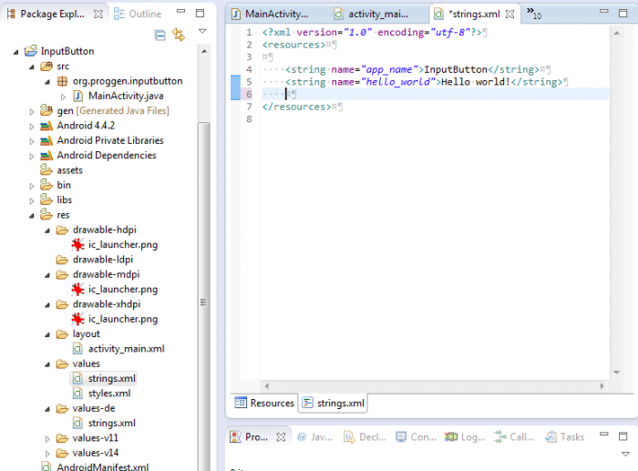The image size is (638, 471).
Task: Place cursor on line 6 of strings.xml
Action: pos(365,94)
